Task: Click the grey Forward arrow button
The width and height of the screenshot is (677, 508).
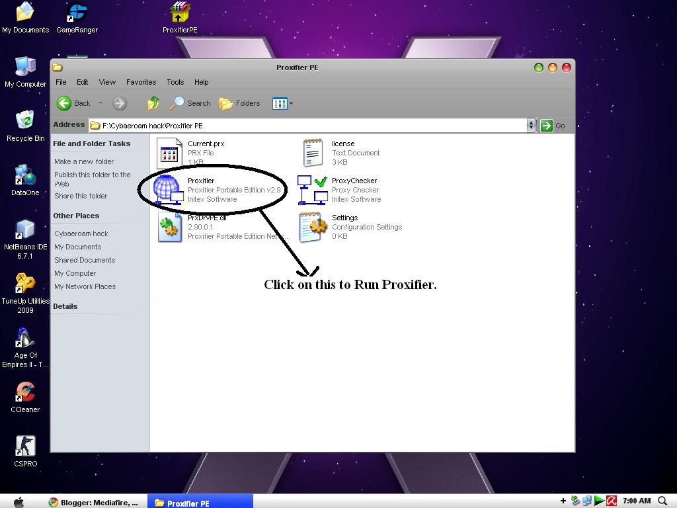Action: tap(120, 103)
